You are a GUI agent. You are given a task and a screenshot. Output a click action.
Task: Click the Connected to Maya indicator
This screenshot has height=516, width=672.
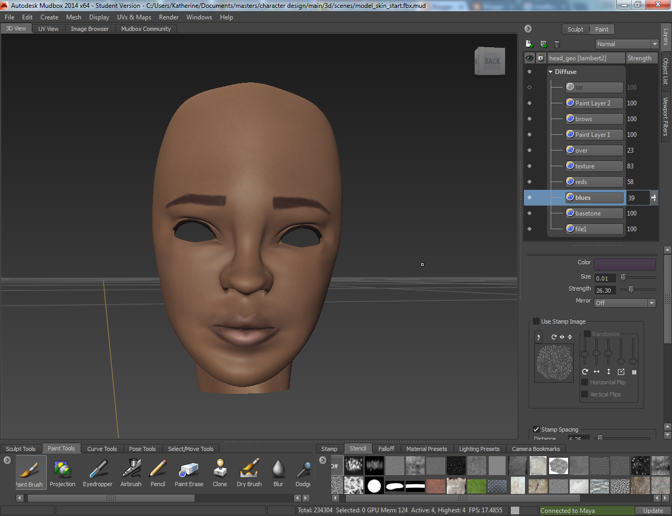click(587, 511)
